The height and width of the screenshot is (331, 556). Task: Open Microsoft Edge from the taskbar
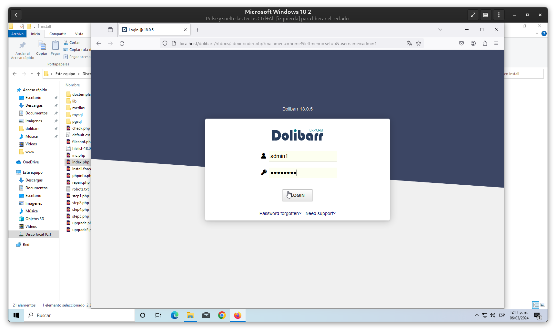[x=174, y=315]
